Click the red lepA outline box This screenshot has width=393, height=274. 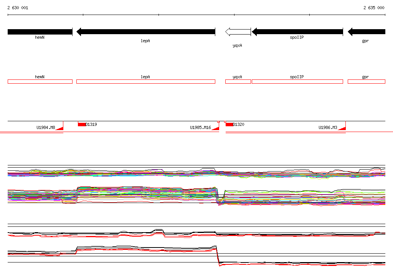(145, 81)
